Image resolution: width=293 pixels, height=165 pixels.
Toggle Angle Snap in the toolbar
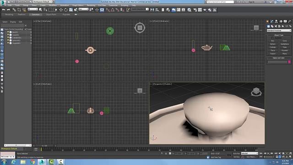(113, 10)
